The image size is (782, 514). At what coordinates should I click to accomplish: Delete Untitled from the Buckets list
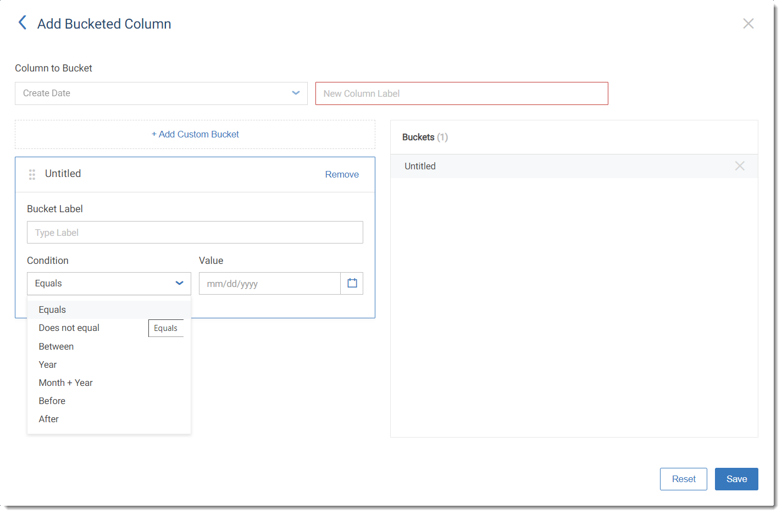739,166
